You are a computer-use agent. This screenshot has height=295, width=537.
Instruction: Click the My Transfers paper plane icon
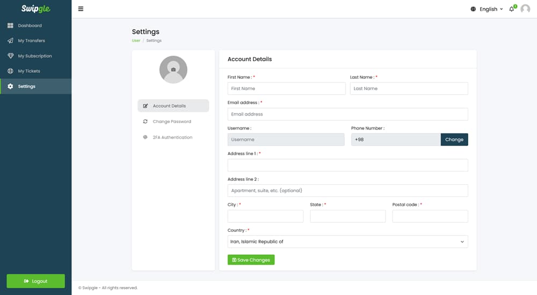tap(10, 41)
